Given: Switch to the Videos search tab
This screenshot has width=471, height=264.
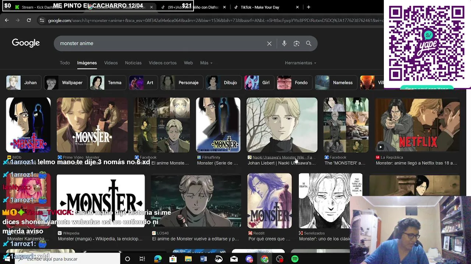Looking at the screenshot, I should point(111,63).
